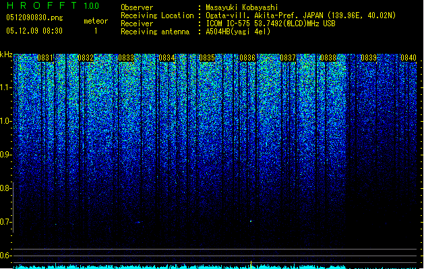Select the Ogata-vill. Akita-Pref. JAPAN location text
This screenshot has width=424, height=269.
pyautogui.click(x=301, y=15)
